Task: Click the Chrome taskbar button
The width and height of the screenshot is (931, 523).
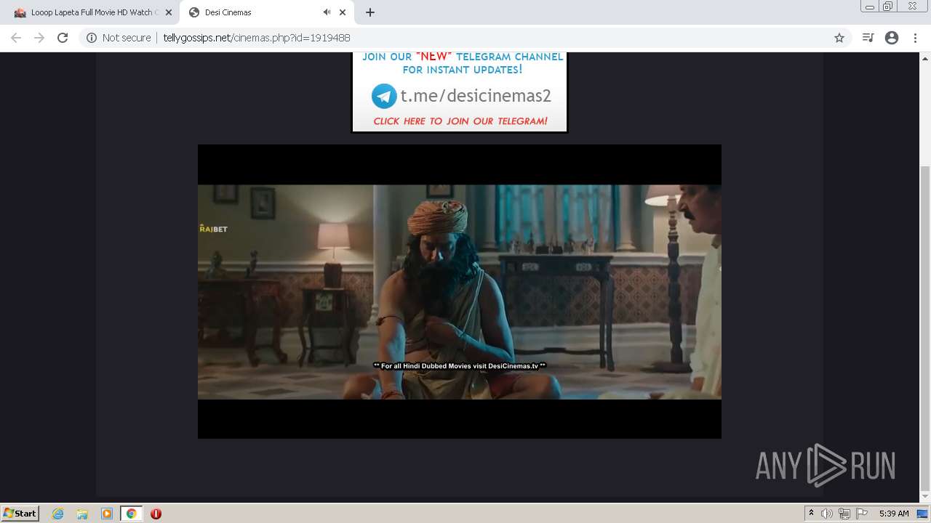Action: pos(132,514)
